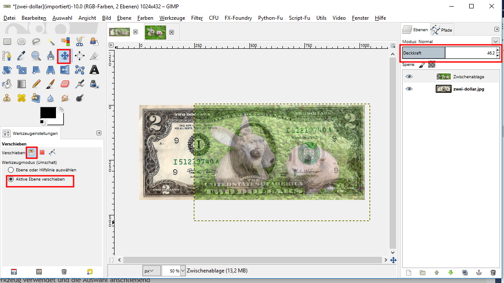
Task: Select the Text tool letter A
Action: (x=94, y=70)
